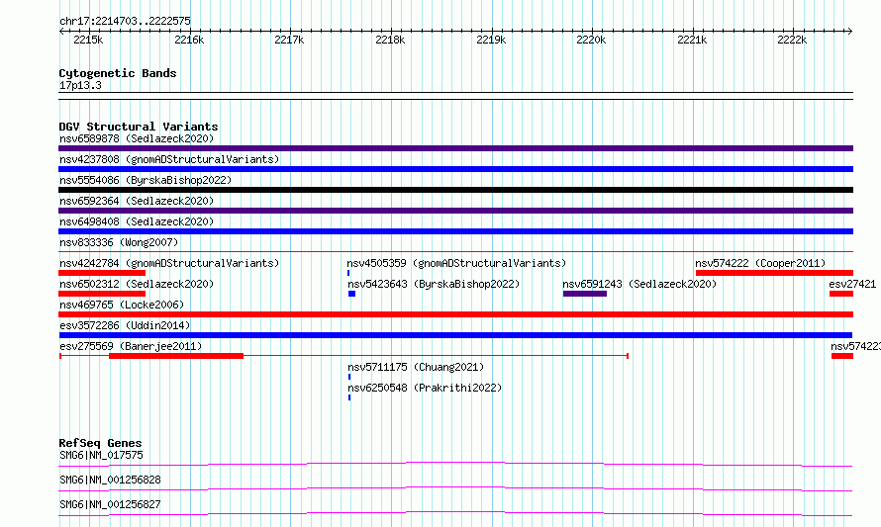Click the nsv4505359 (gnomADStructuralVariants) label
Image resolution: width=881 pixels, height=527 pixels.
coord(456,263)
